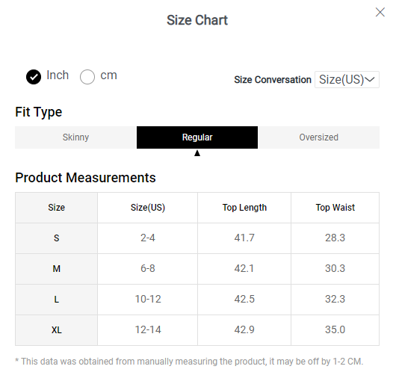Screen dimensions: 396x381
Task: Click the Size(US) column header in table
Action: click(148, 208)
